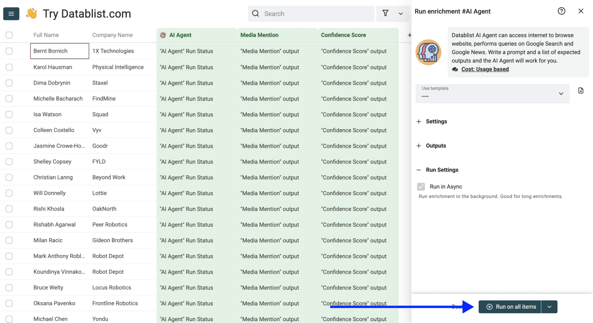593x323 pixels.
Task: Click the globe icon on AI Agent column
Action: [x=162, y=35]
